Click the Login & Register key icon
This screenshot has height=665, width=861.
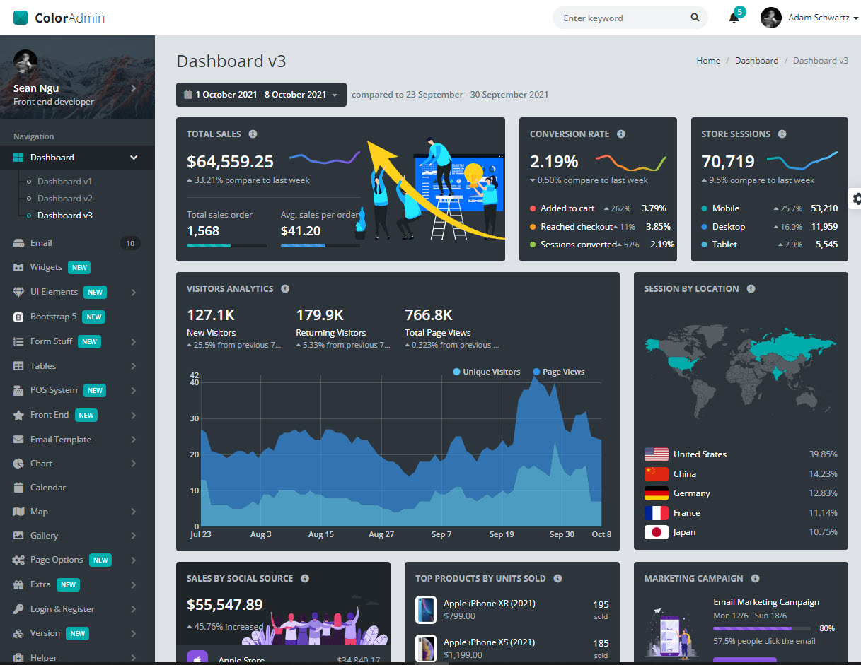click(x=18, y=609)
